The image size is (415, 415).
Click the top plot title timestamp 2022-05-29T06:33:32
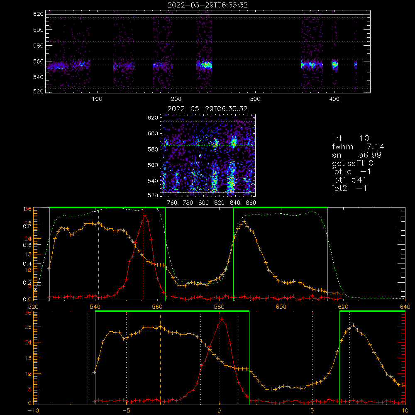[207, 5]
